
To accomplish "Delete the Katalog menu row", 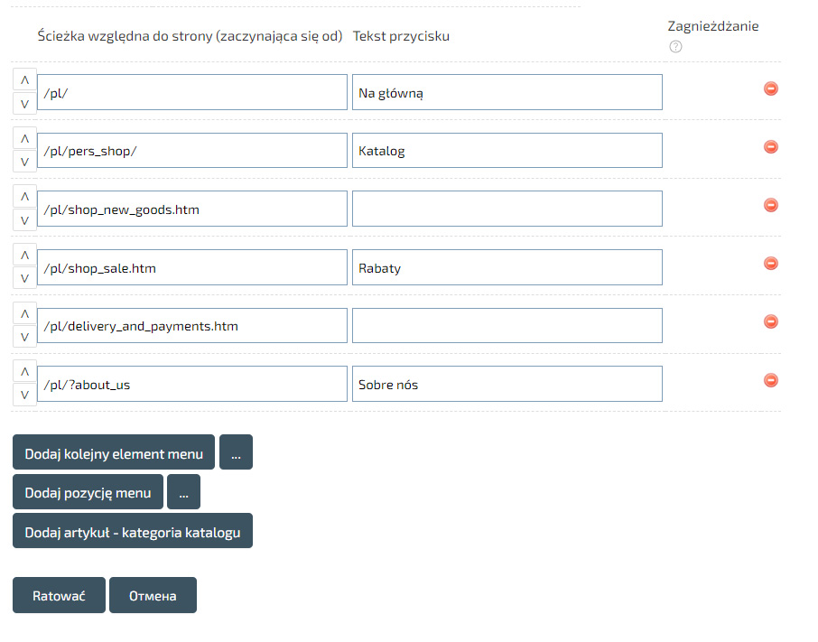I will [x=771, y=146].
